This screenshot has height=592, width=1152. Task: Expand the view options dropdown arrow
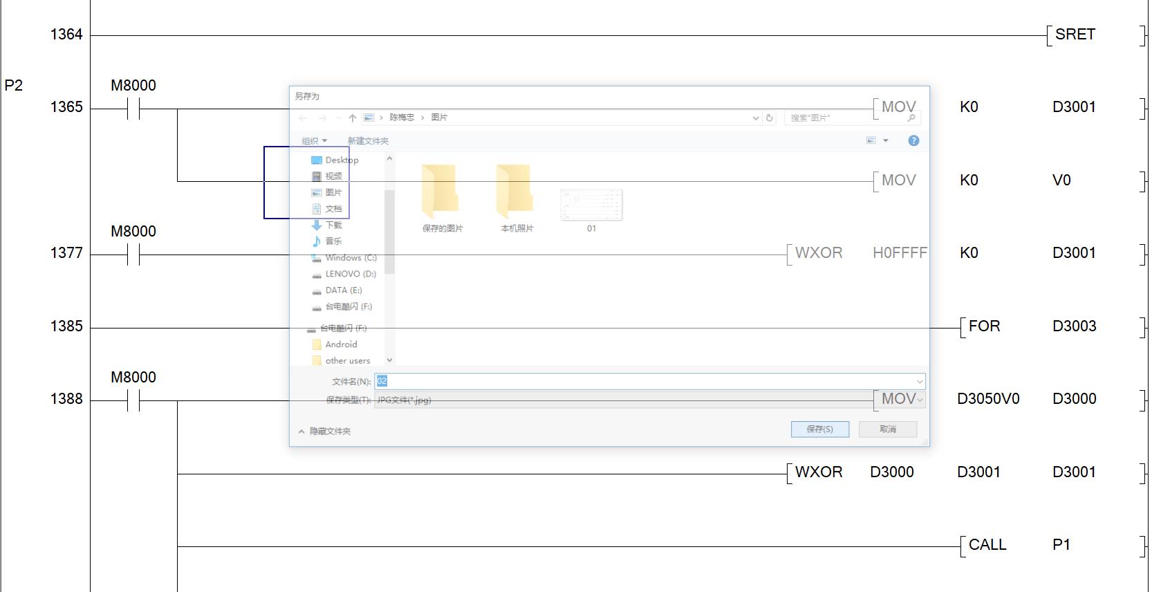tap(885, 141)
